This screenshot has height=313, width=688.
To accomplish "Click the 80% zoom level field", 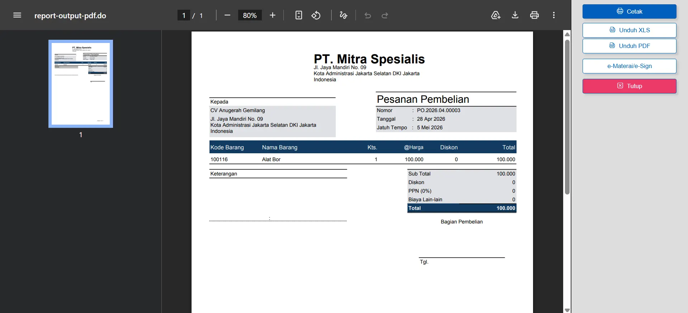I will (x=250, y=15).
